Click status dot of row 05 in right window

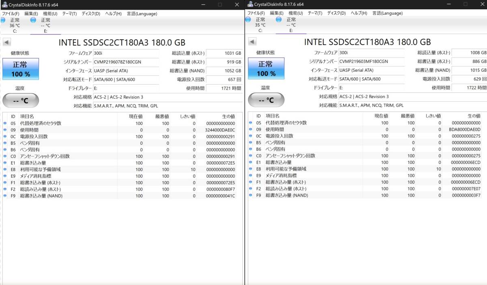click(250, 123)
